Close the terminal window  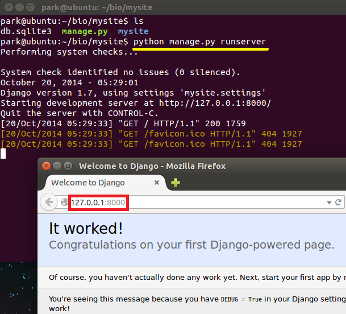[9, 7]
